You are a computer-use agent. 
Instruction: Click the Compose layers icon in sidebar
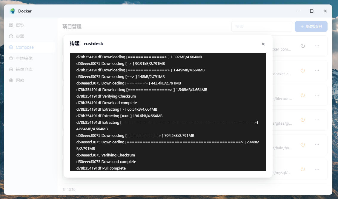point(11,47)
